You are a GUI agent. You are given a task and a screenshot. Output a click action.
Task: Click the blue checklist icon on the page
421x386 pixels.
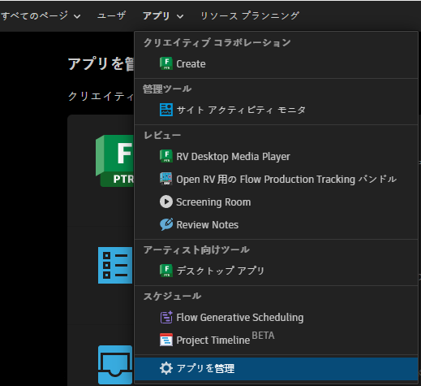115,265
